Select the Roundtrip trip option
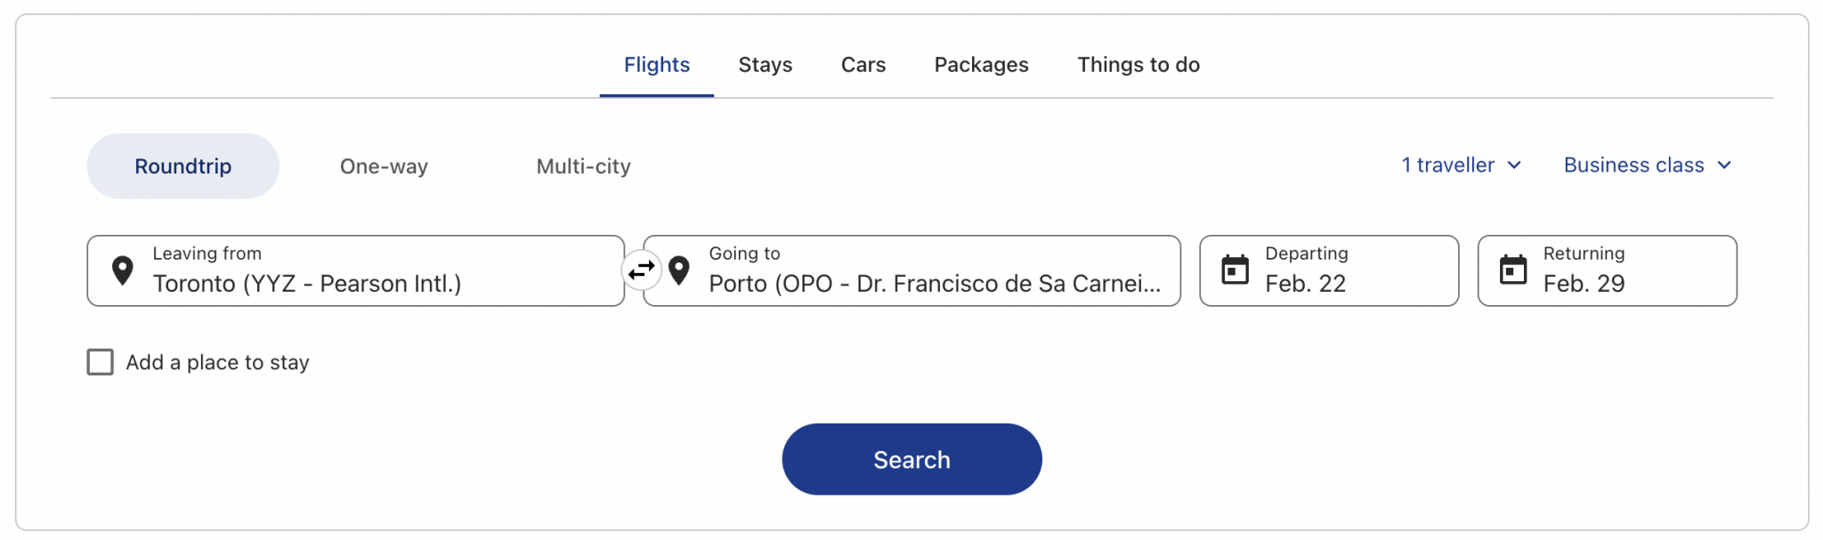 [x=182, y=165]
